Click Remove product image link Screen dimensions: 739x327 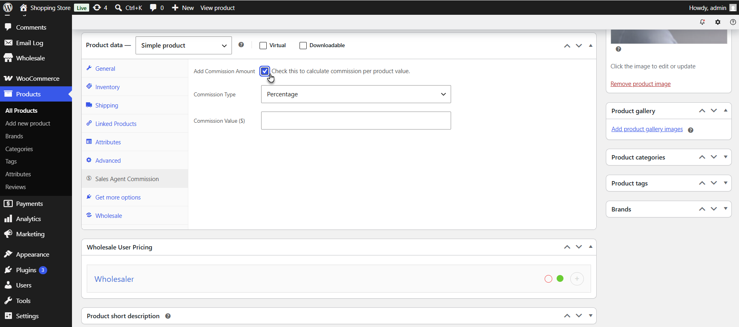click(640, 84)
